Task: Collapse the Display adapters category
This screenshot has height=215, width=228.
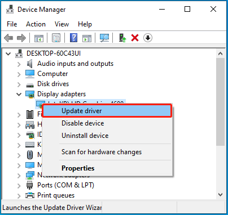Action: point(19,95)
